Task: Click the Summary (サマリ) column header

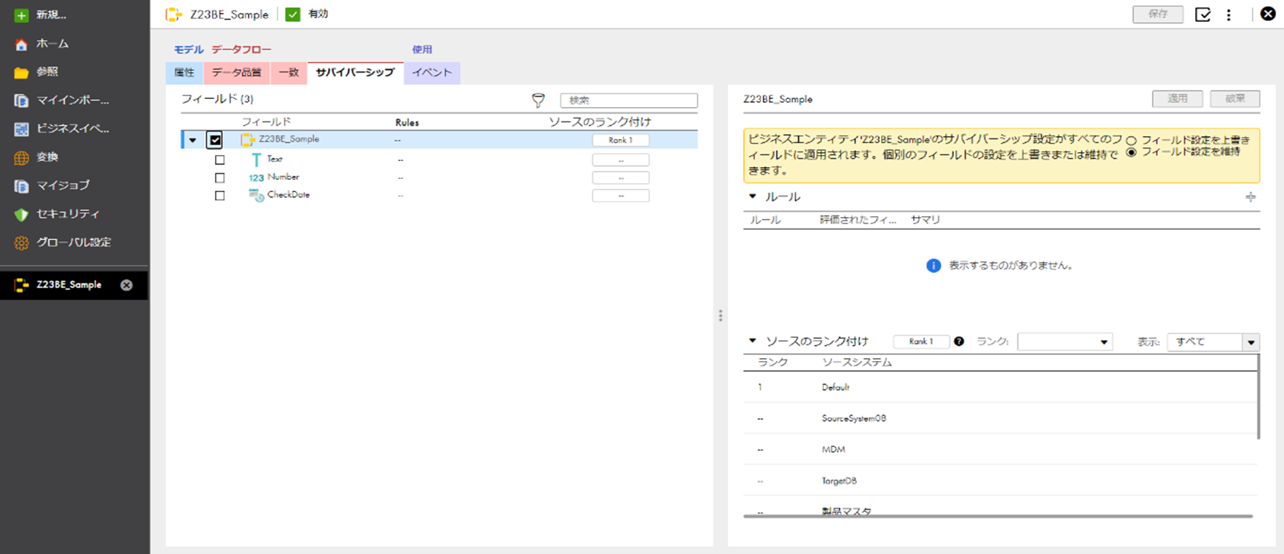Action: (x=925, y=219)
